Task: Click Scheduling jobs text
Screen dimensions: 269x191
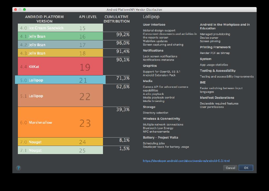Action: [154, 143]
